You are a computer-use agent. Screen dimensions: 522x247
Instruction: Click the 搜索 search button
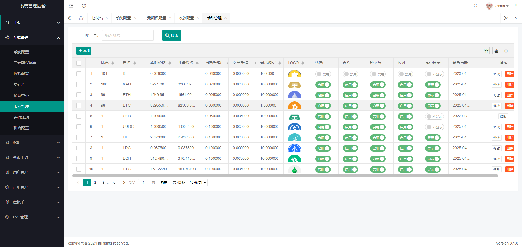click(172, 35)
